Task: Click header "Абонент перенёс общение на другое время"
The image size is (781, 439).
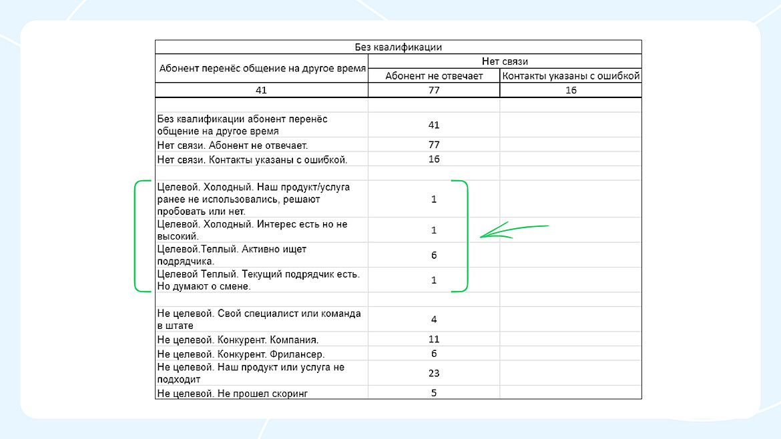Action: point(262,69)
